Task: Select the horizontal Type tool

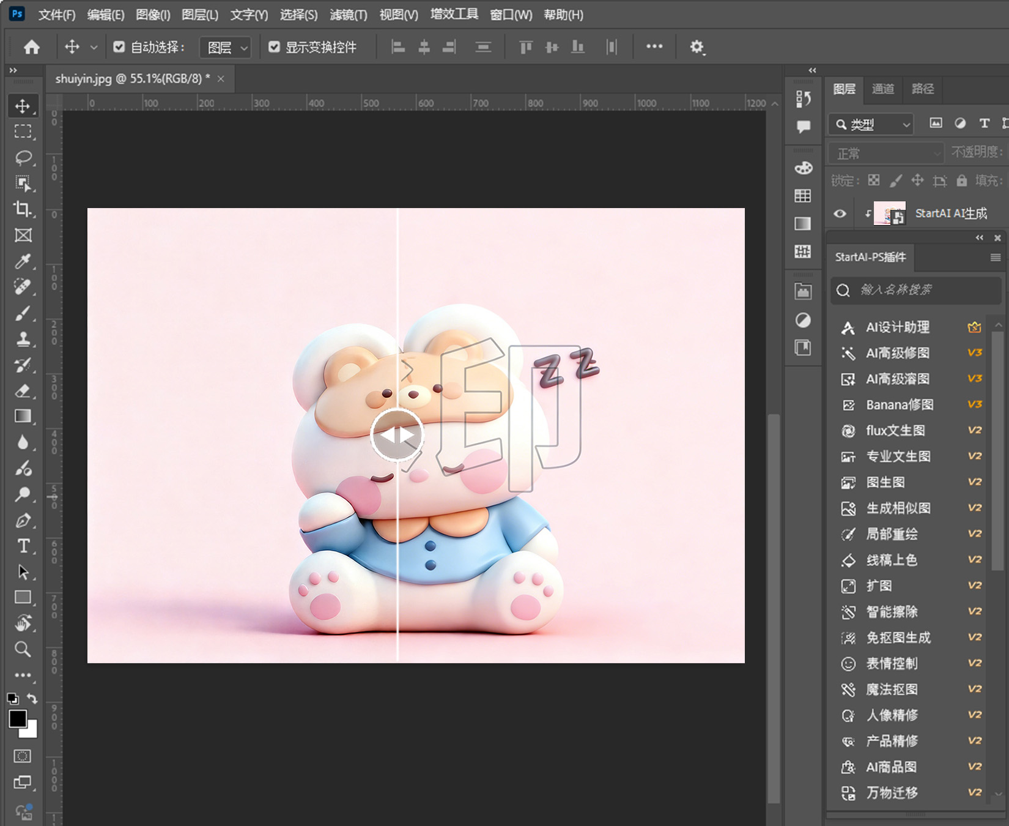Action: coord(23,546)
